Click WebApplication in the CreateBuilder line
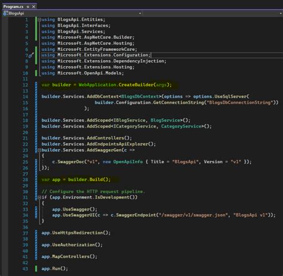 (x=97, y=85)
